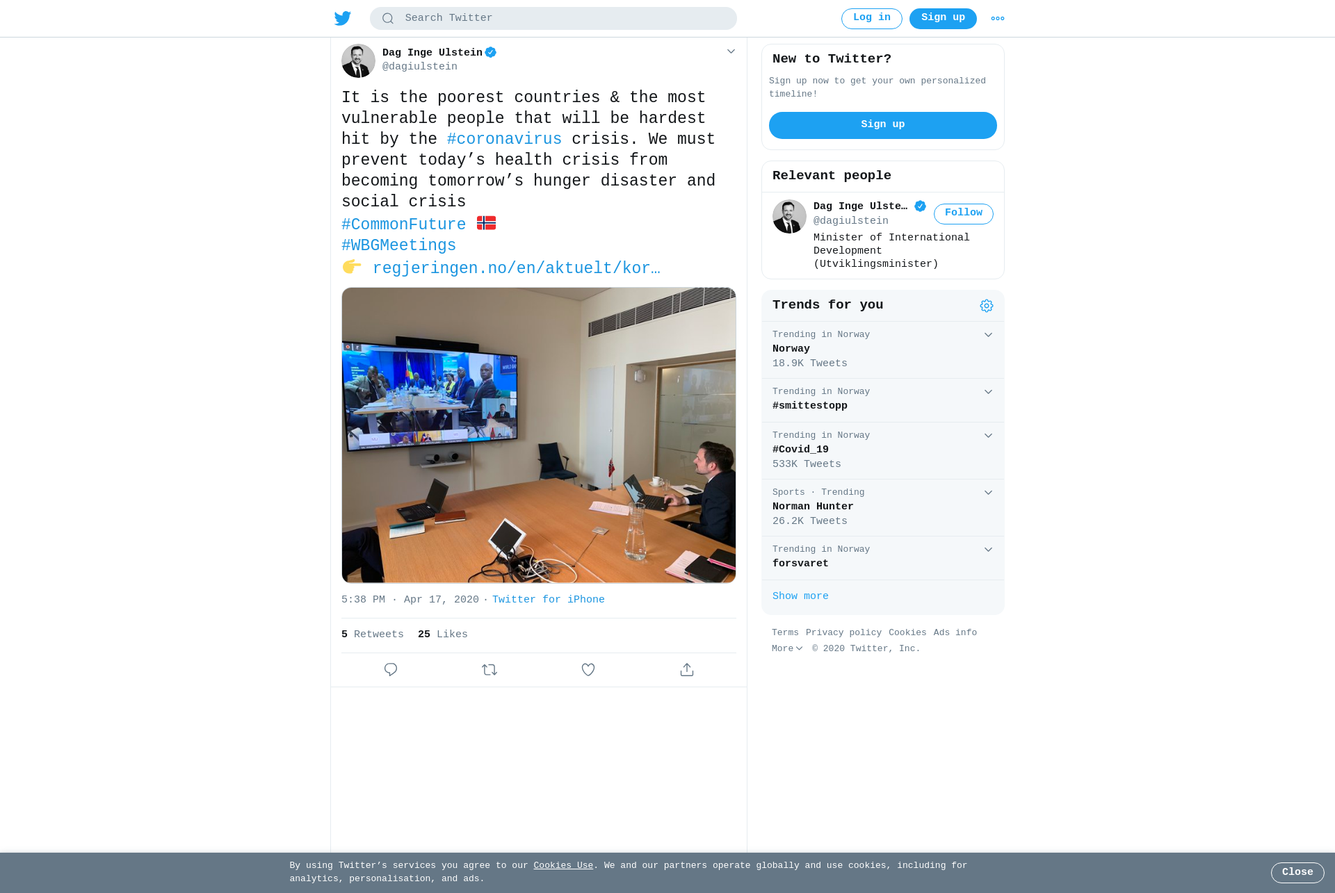This screenshot has width=1335, height=893.
Task: Expand the tweet options caret
Action: 731,51
